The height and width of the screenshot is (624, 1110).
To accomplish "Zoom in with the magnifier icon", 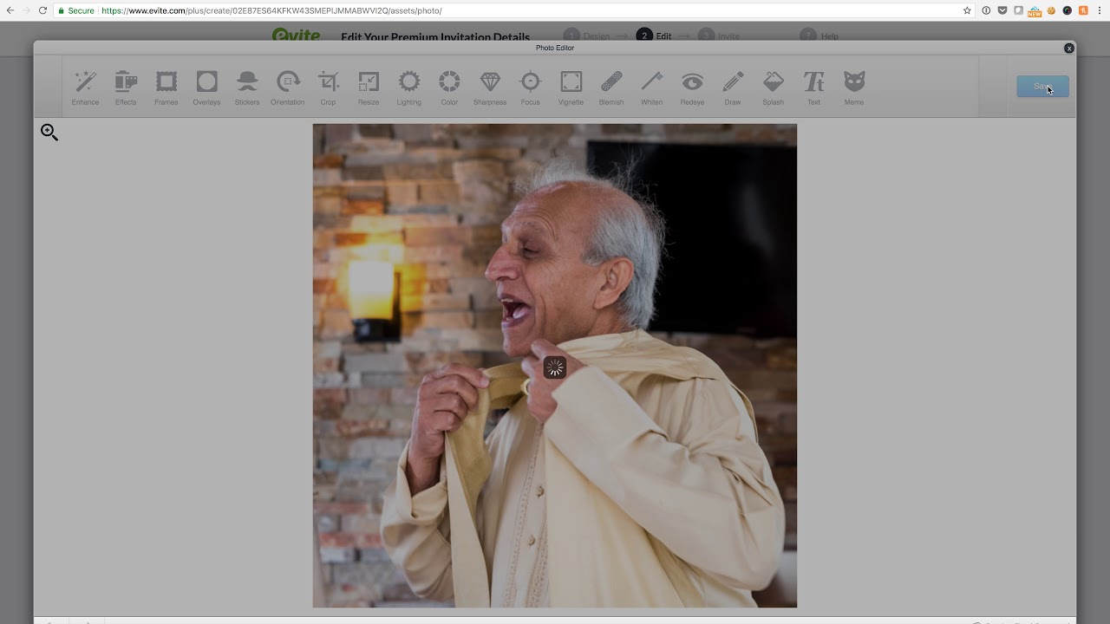I will (49, 133).
